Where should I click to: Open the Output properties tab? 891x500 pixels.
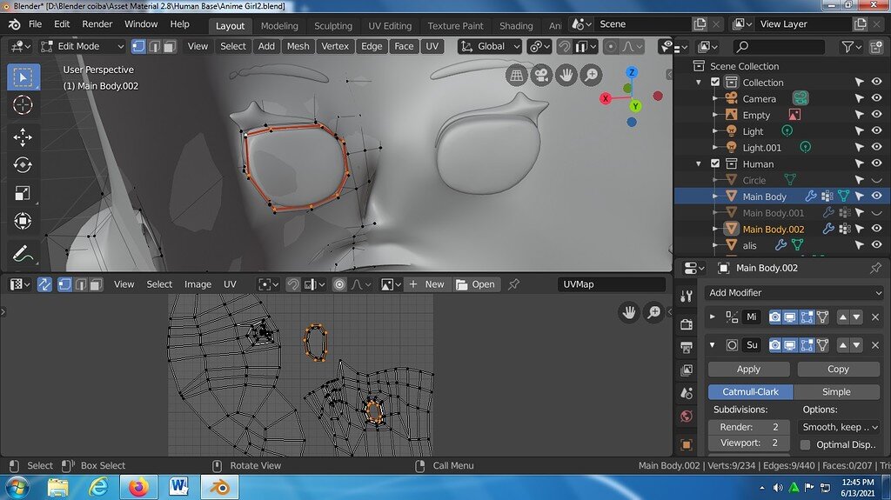pos(687,347)
